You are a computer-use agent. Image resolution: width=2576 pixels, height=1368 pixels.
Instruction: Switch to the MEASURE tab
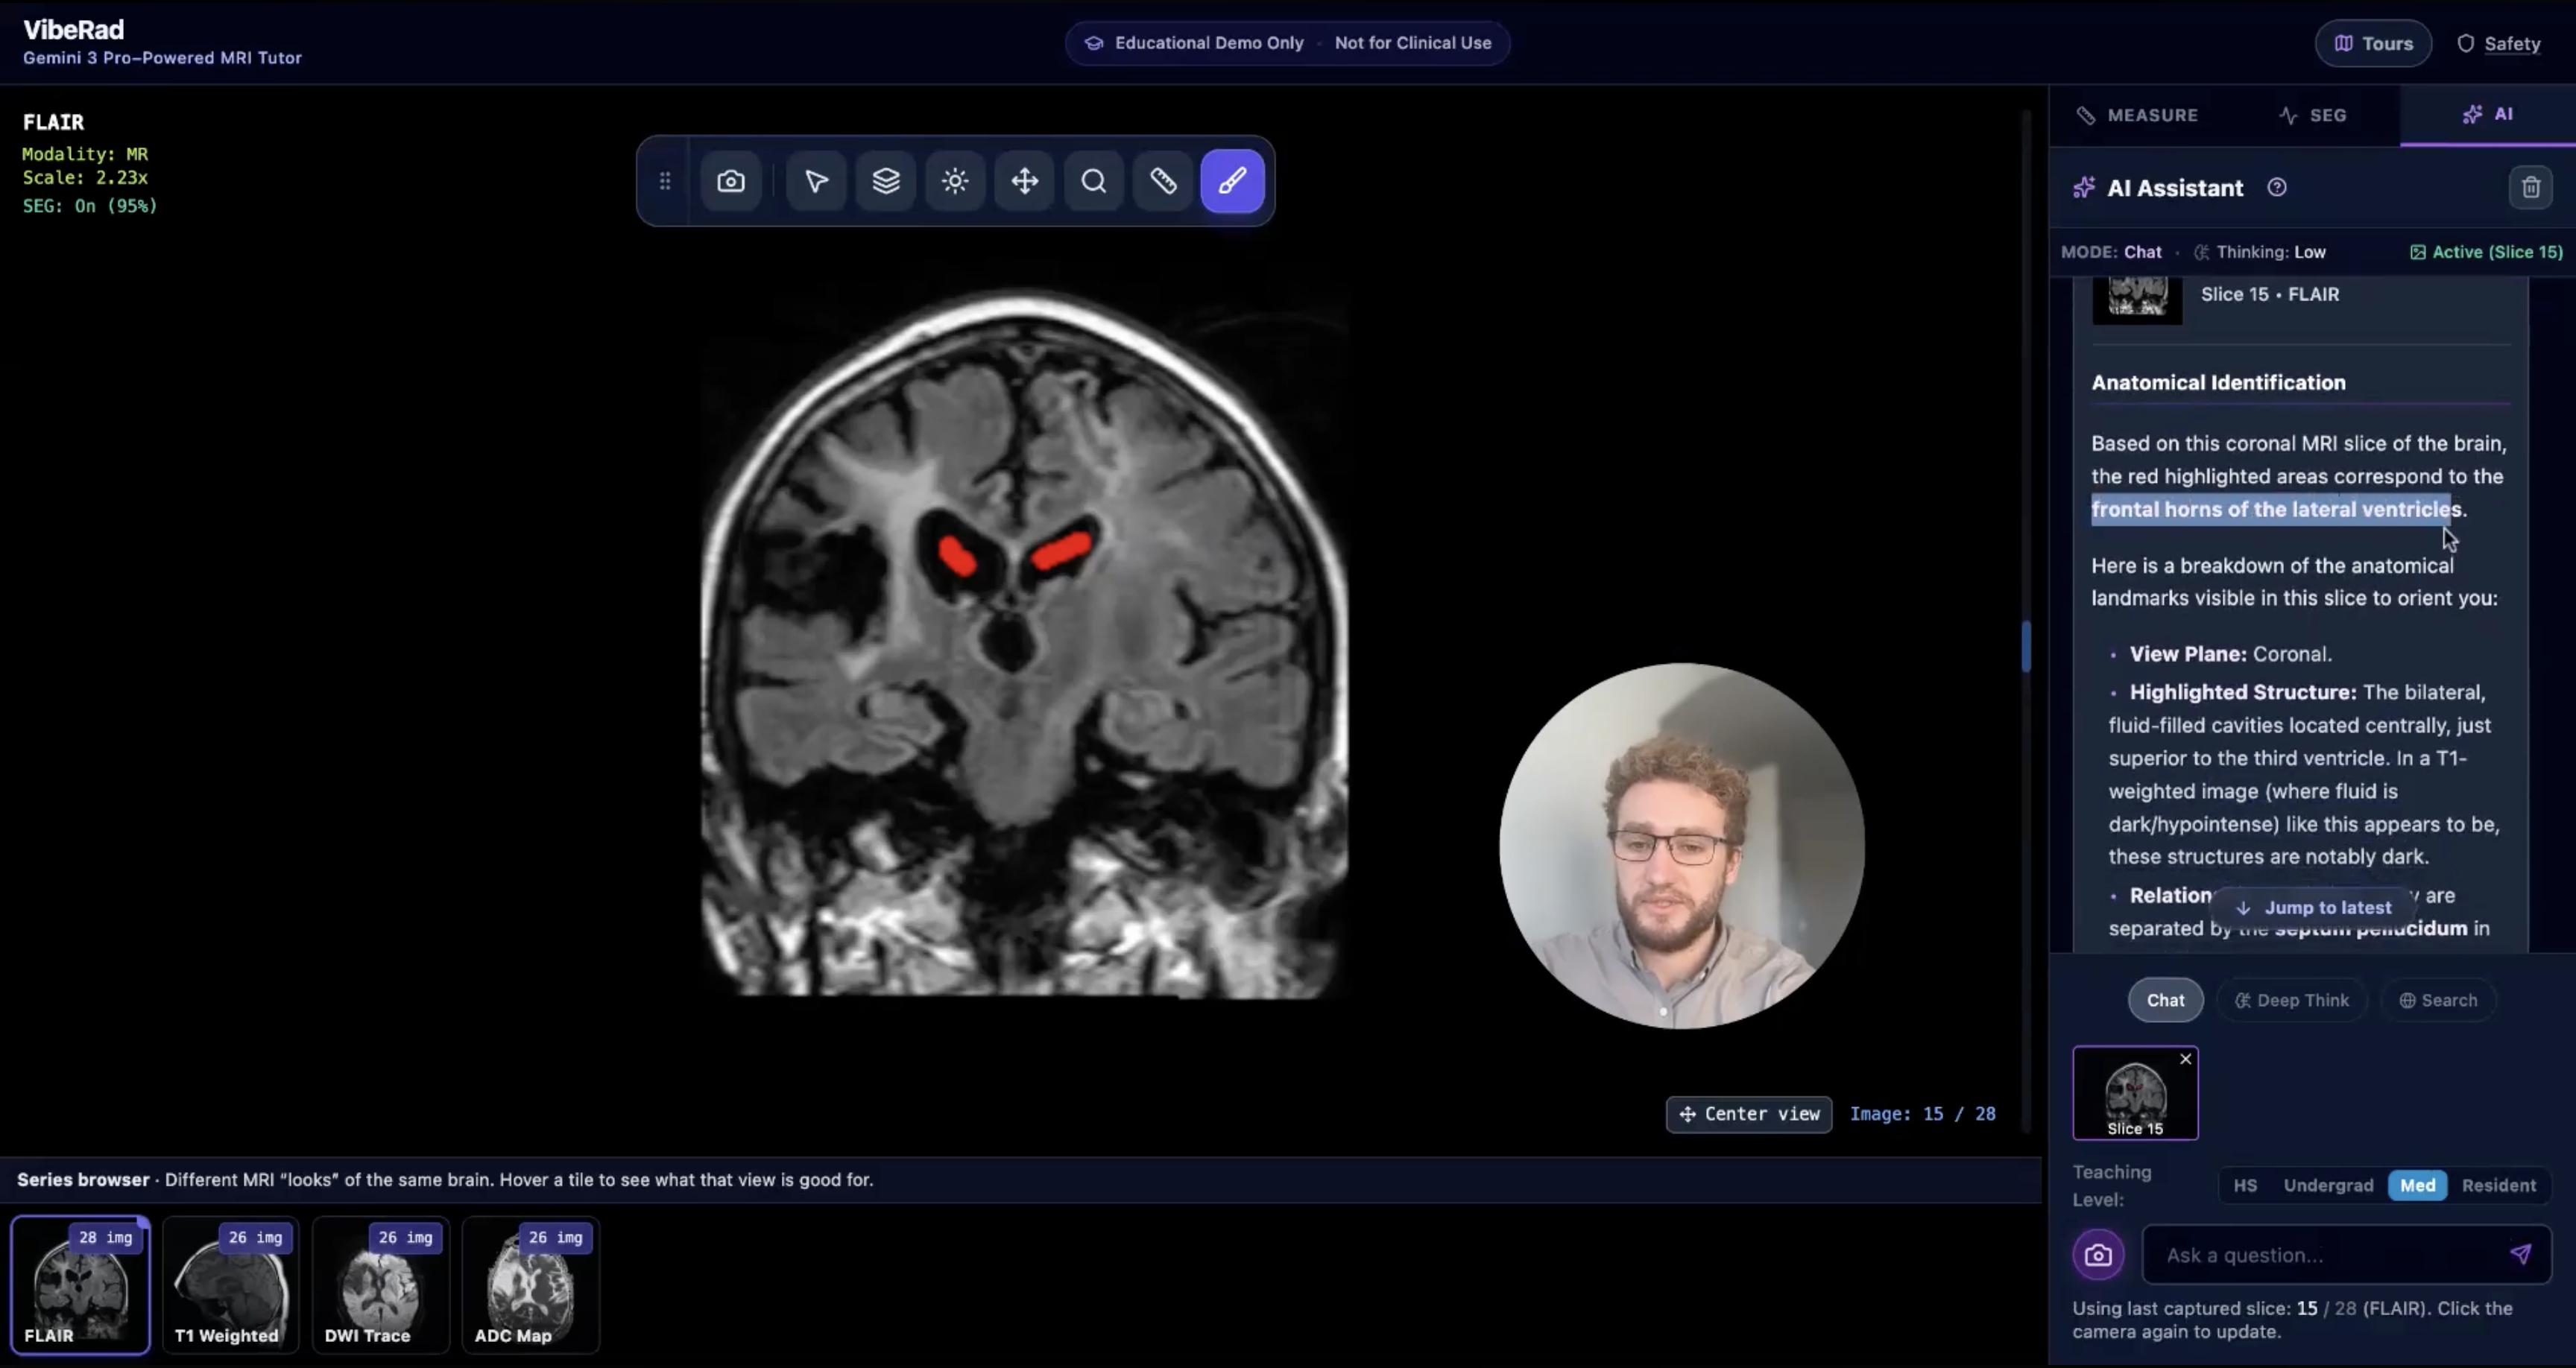(2137, 115)
